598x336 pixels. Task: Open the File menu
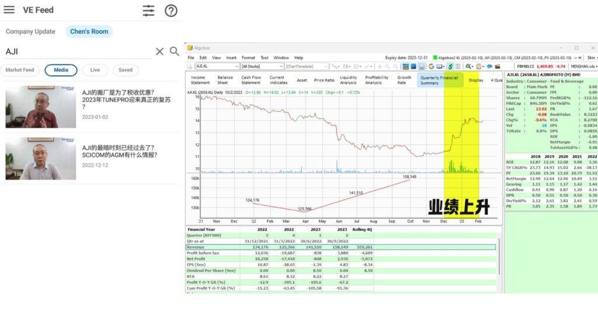tap(191, 58)
